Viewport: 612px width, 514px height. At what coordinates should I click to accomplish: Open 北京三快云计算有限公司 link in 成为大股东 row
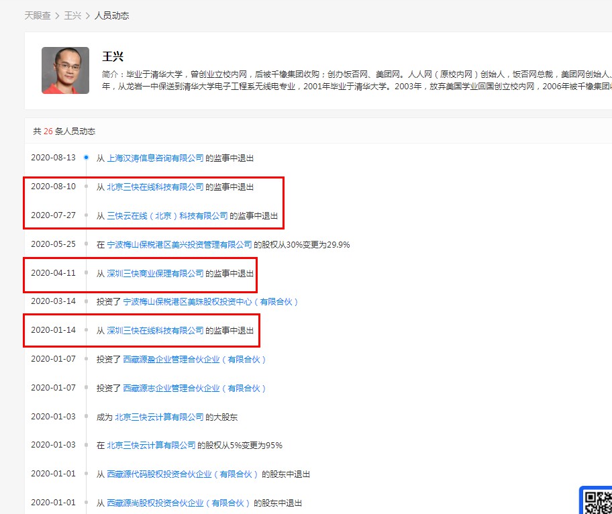[159, 417]
